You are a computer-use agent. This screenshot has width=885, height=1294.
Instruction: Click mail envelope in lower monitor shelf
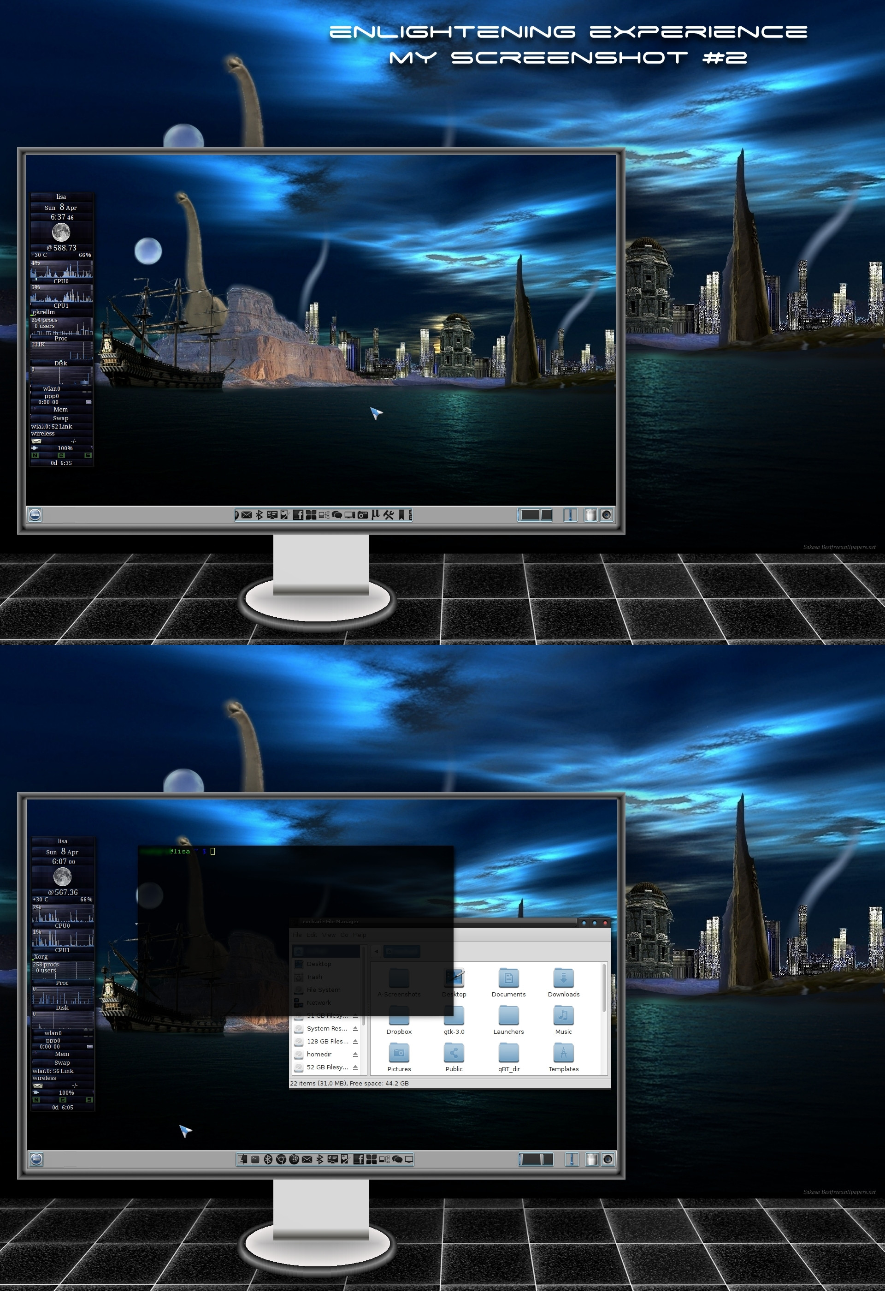point(307,1159)
